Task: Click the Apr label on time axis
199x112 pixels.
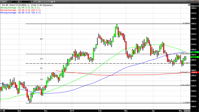Action: click(x=153, y=111)
